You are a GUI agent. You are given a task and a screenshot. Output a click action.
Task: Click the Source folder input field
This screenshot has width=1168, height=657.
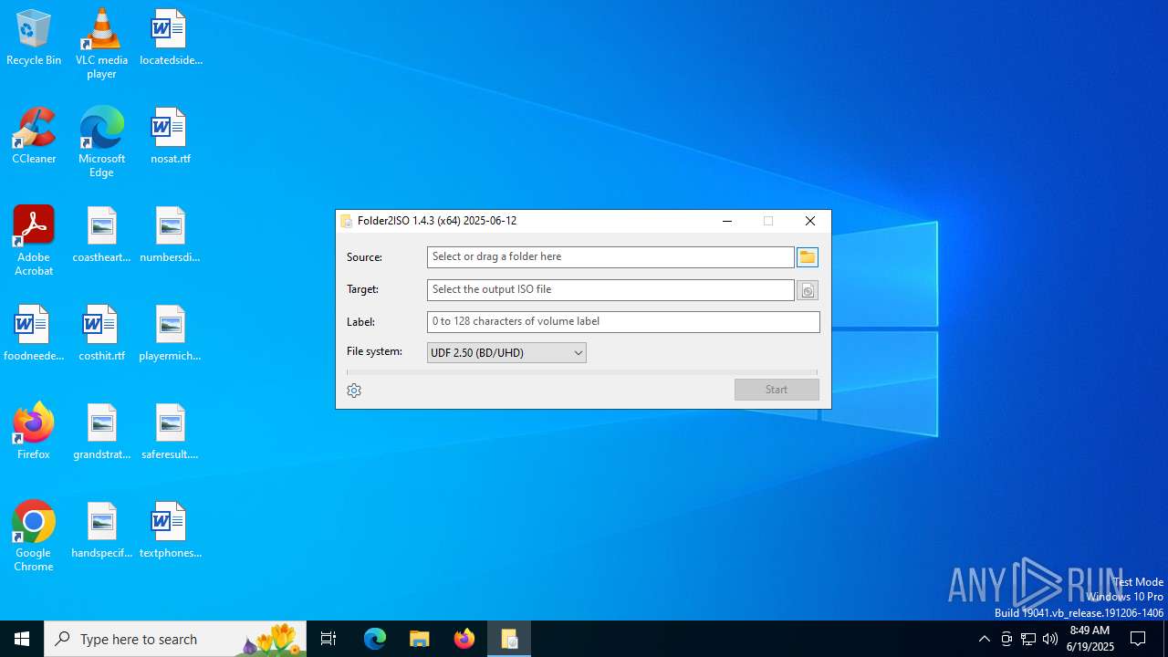(x=610, y=257)
